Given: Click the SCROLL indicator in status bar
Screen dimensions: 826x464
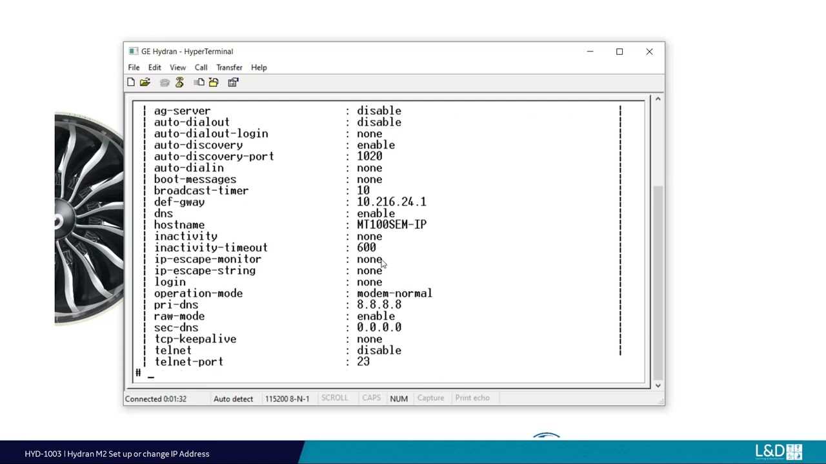Looking at the screenshot, I should pos(334,398).
